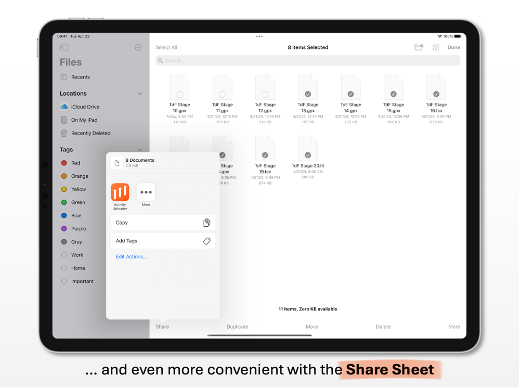Image resolution: width=520 pixels, height=390 pixels.
Task: Tap the 09:41 clock in status bar
Action: click(x=62, y=36)
